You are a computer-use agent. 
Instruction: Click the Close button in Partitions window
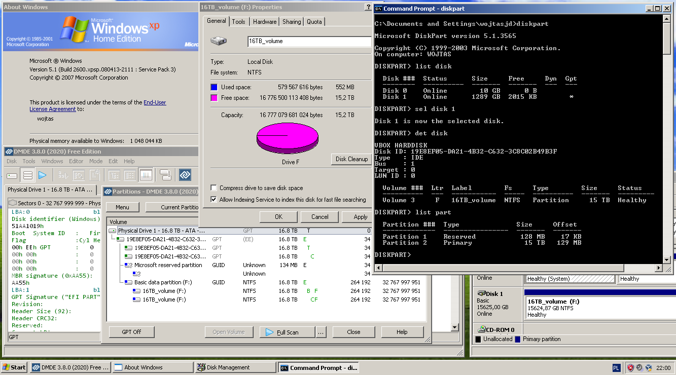coord(353,332)
